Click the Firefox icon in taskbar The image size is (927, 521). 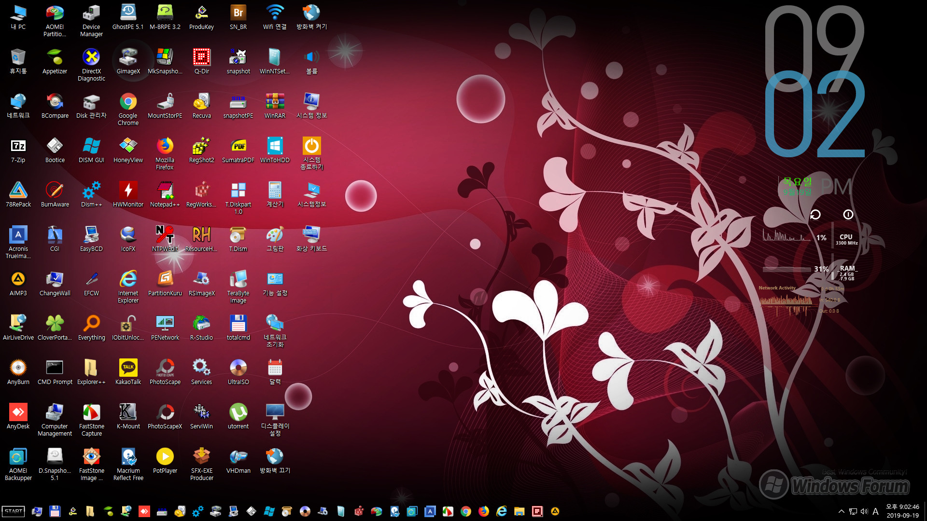(x=484, y=511)
